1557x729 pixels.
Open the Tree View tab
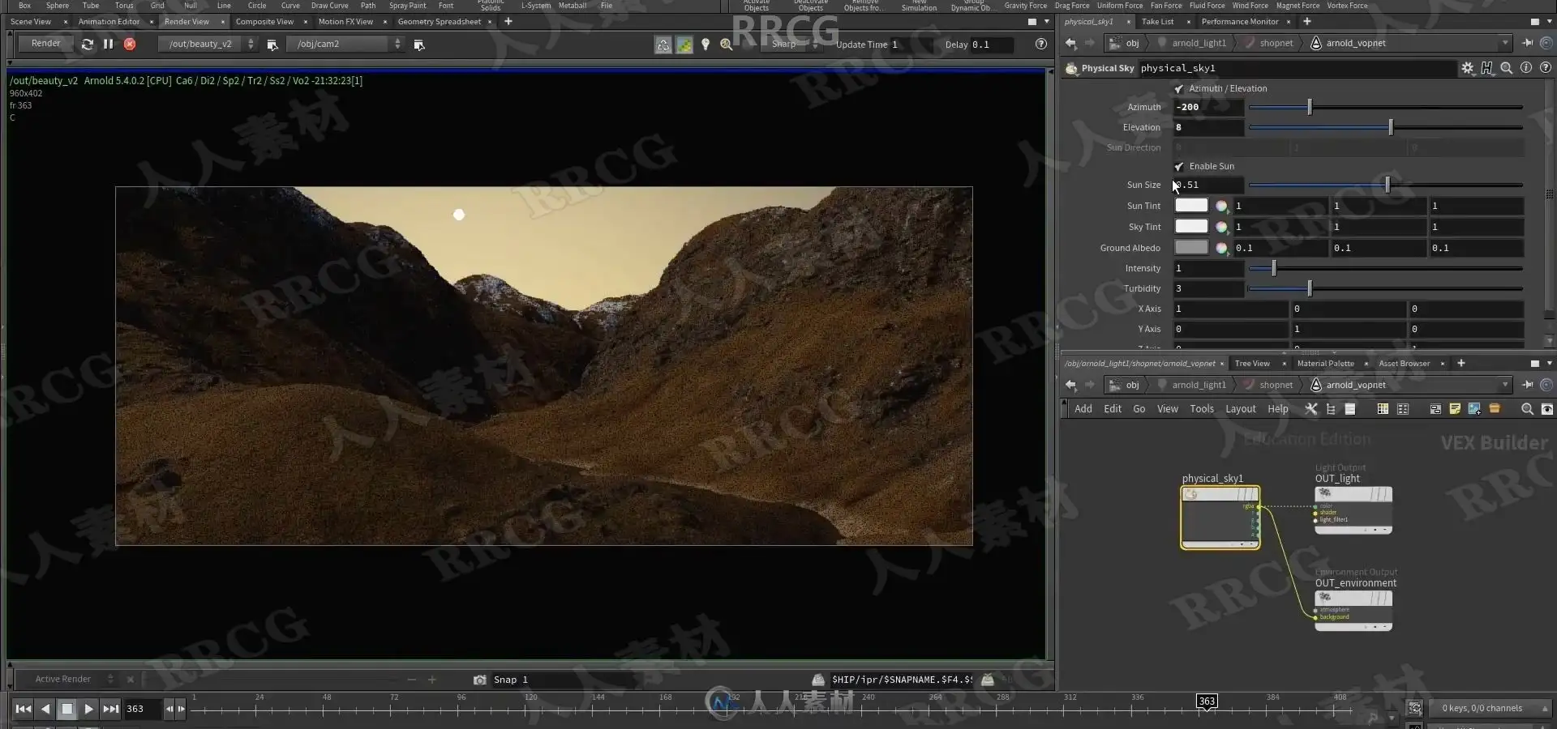click(1252, 364)
